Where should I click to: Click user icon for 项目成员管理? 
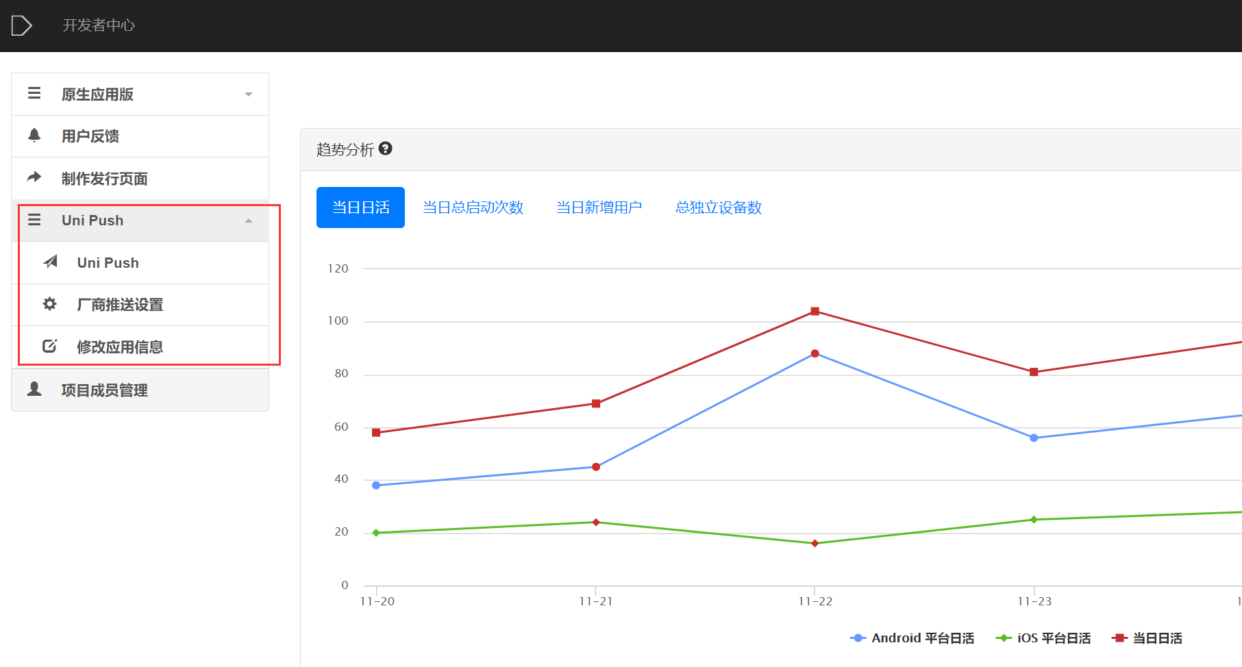point(34,389)
